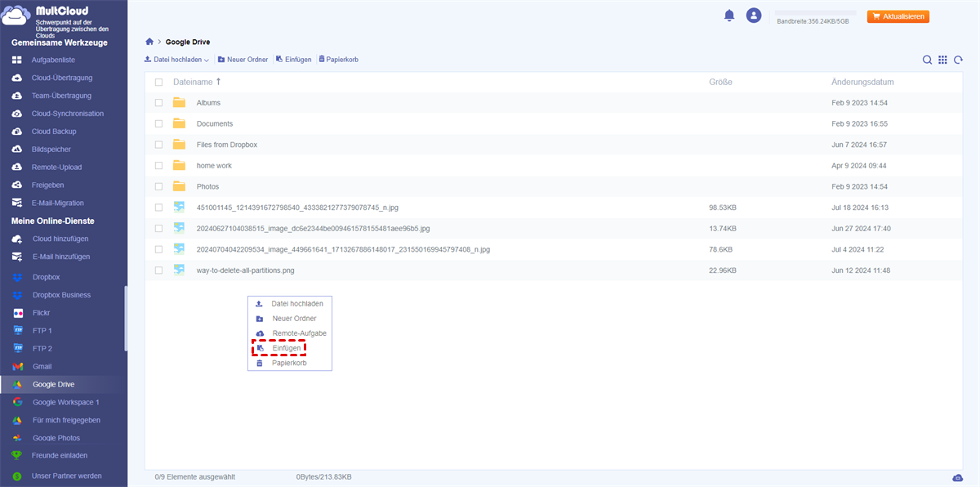This screenshot has width=980, height=487.
Task: Check the Documents folder checkbox
Action: pos(158,124)
